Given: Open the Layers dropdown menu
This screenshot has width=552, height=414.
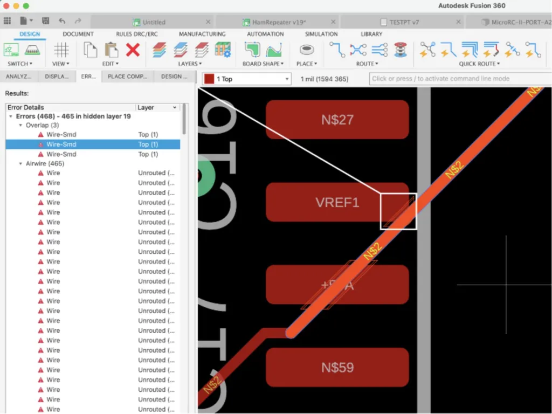Looking at the screenshot, I should [190, 64].
